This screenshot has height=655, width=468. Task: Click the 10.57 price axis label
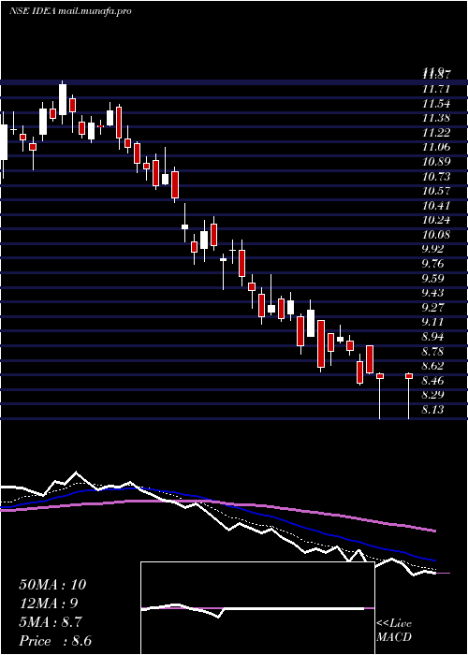pos(436,191)
